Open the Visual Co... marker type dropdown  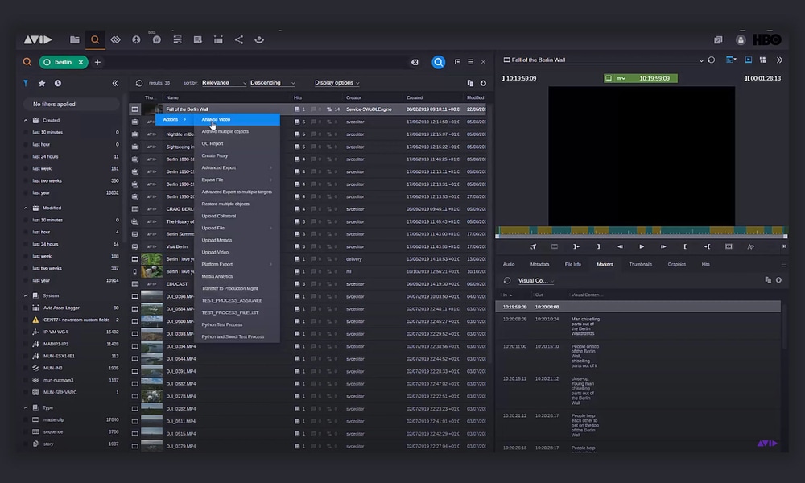point(536,280)
